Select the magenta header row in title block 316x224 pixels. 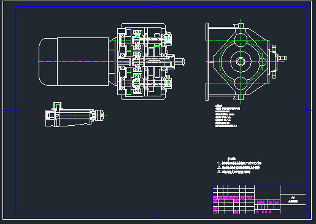coord(233,198)
